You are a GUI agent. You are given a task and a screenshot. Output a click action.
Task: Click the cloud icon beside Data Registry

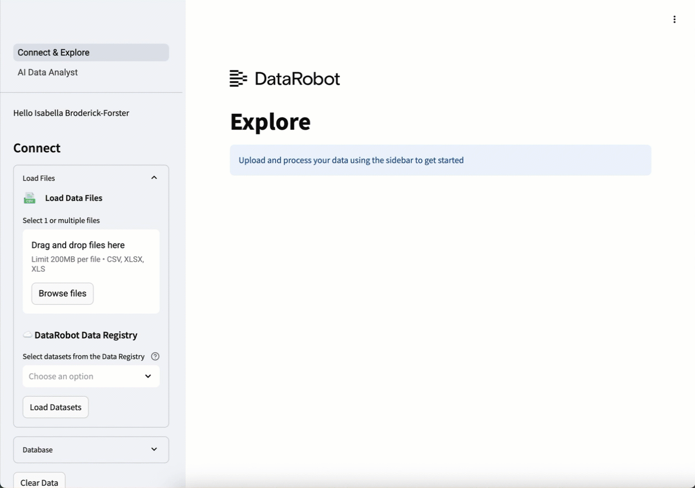click(27, 335)
